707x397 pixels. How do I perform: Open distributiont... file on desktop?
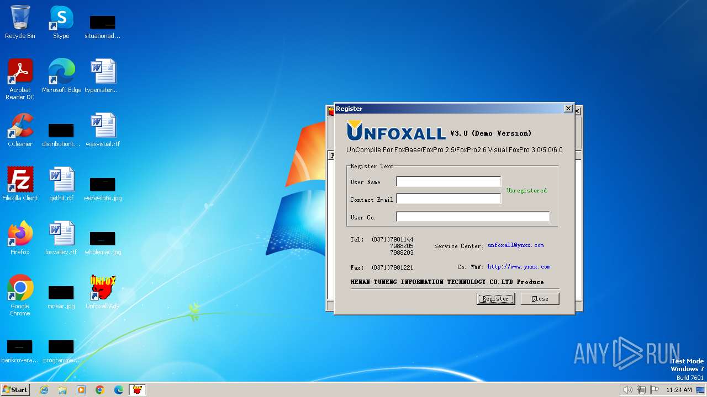[61, 135]
